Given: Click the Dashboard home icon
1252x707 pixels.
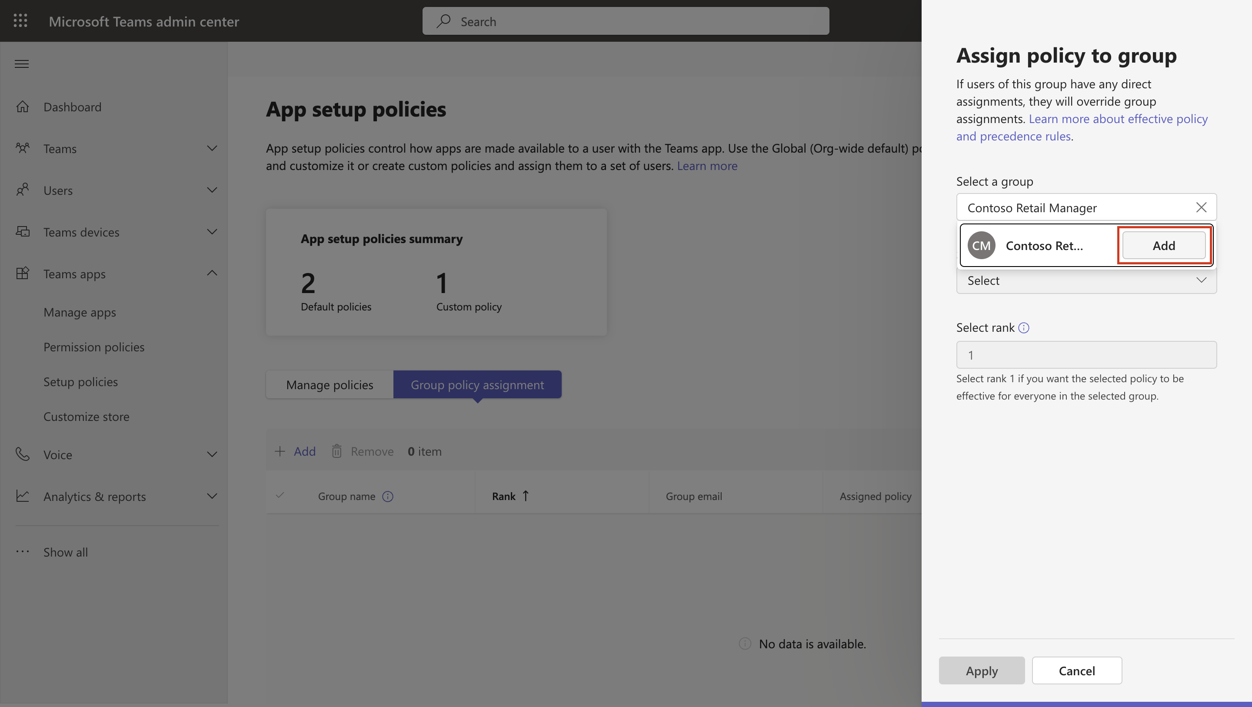Looking at the screenshot, I should point(22,107).
